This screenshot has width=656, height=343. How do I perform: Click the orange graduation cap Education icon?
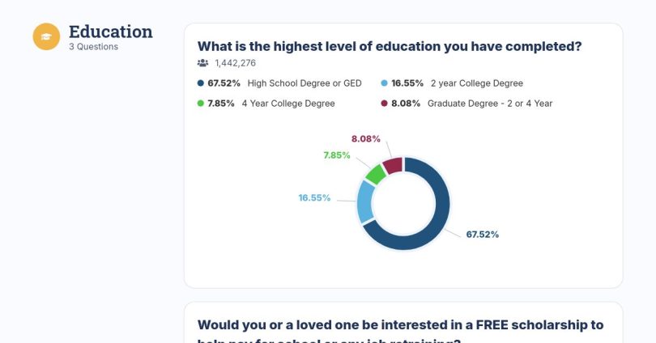46,36
